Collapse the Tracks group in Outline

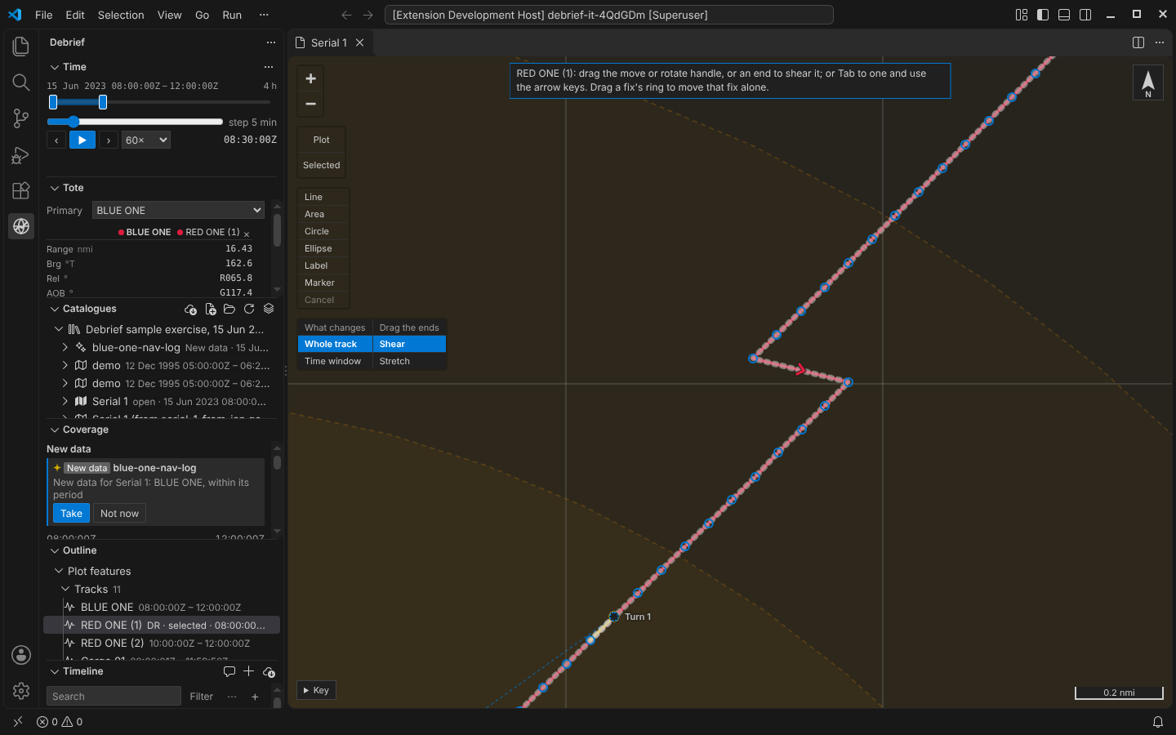point(65,589)
